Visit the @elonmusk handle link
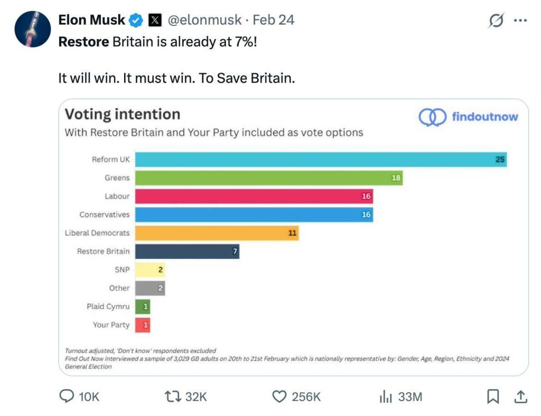The width and height of the screenshot is (541, 416). coord(204,20)
